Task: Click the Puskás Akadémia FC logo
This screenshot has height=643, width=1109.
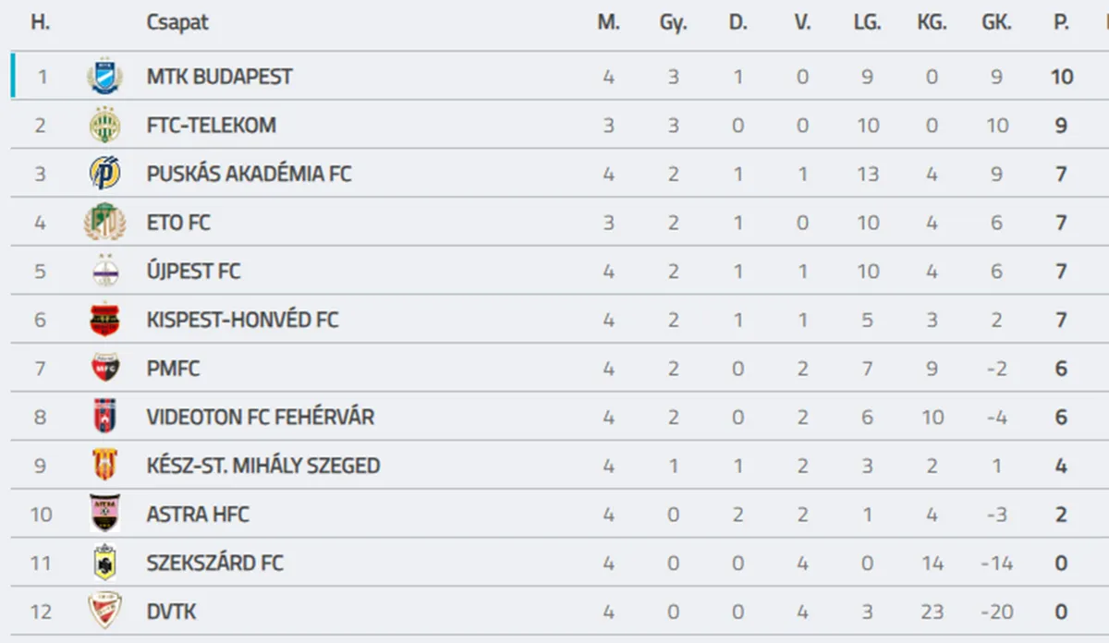Action: 104,174
